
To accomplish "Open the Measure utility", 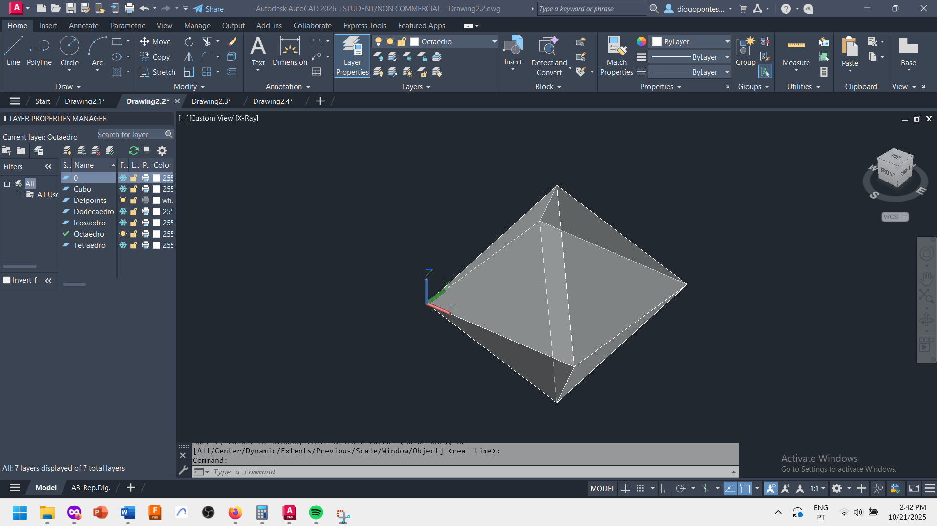I will point(796,51).
